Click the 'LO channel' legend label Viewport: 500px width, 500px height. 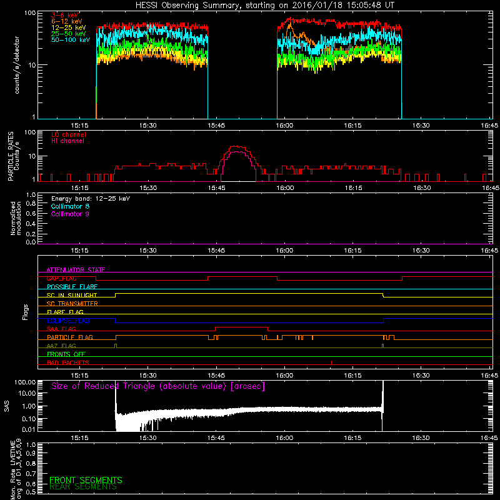click(69, 134)
